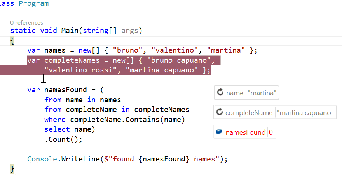
Task: Click the red namesFound label in the tile
Action: point(245,132)
